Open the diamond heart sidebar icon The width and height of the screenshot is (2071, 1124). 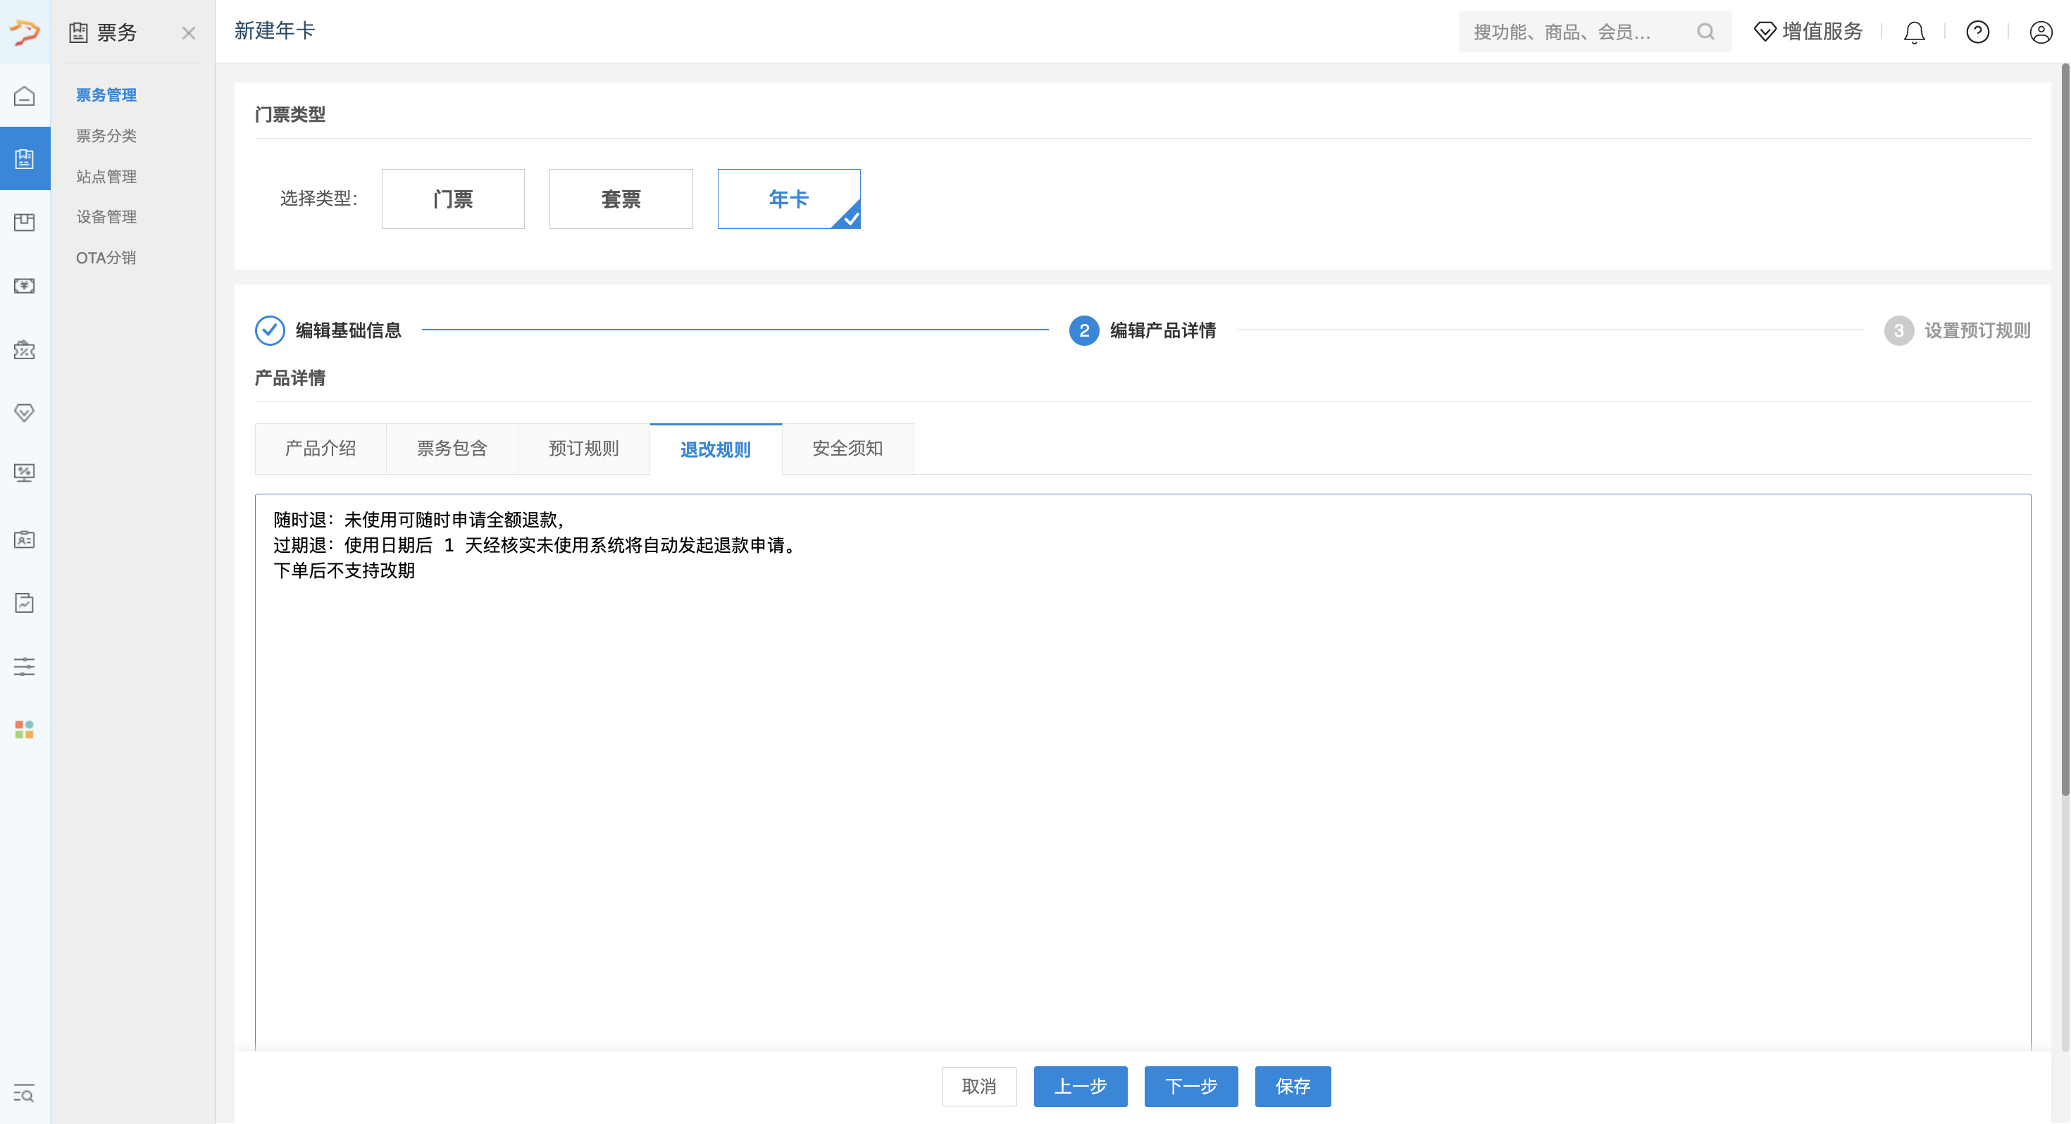pos(24,413)
